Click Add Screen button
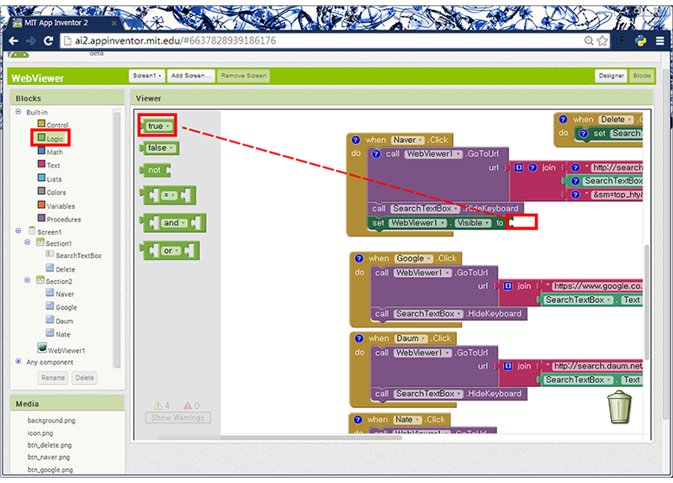 pyautogui.click(x=191, y=76)
